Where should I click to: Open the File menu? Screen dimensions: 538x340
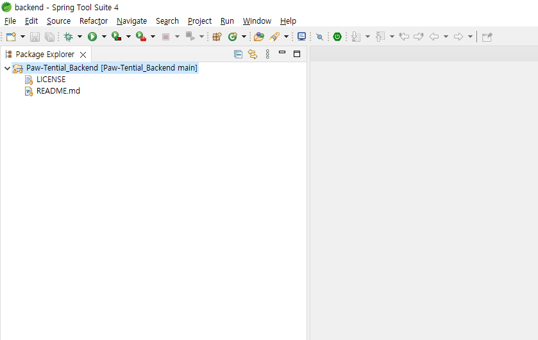coord(10,21)
